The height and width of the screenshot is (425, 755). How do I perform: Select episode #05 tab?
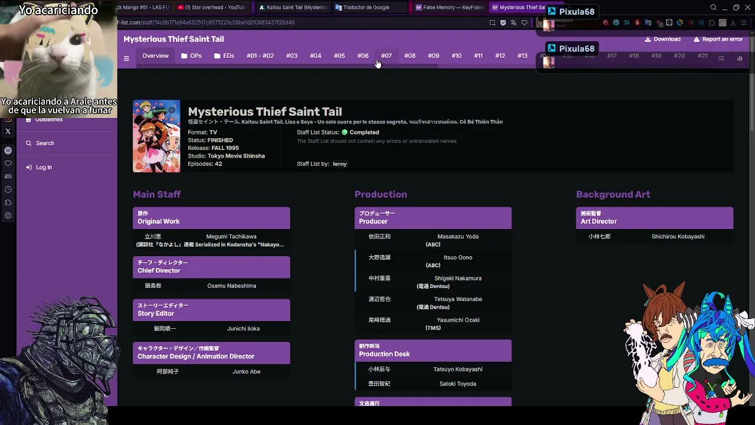tap(339, 56)
